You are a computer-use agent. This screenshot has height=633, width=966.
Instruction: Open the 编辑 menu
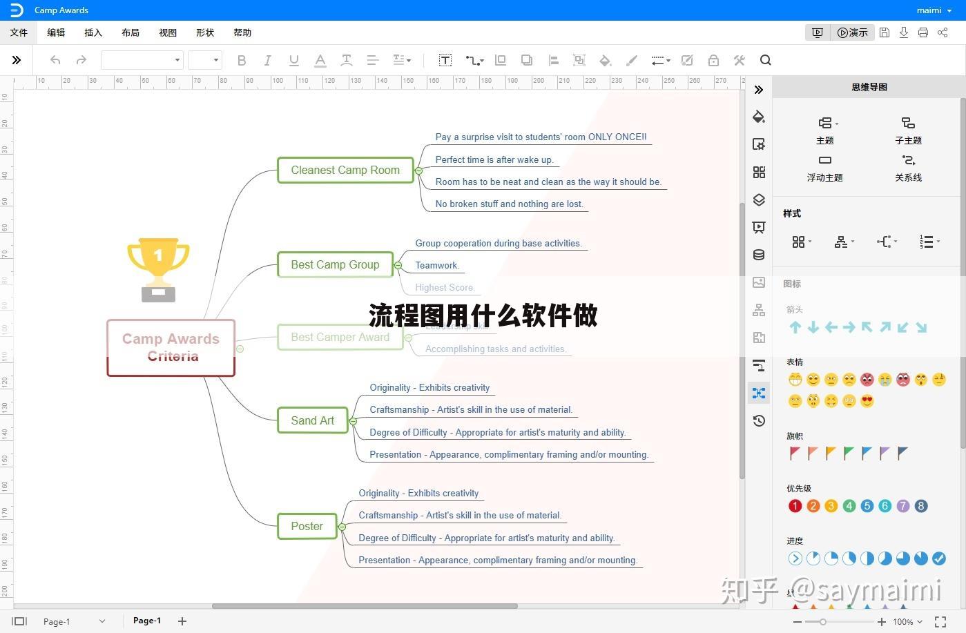(56, 32)
